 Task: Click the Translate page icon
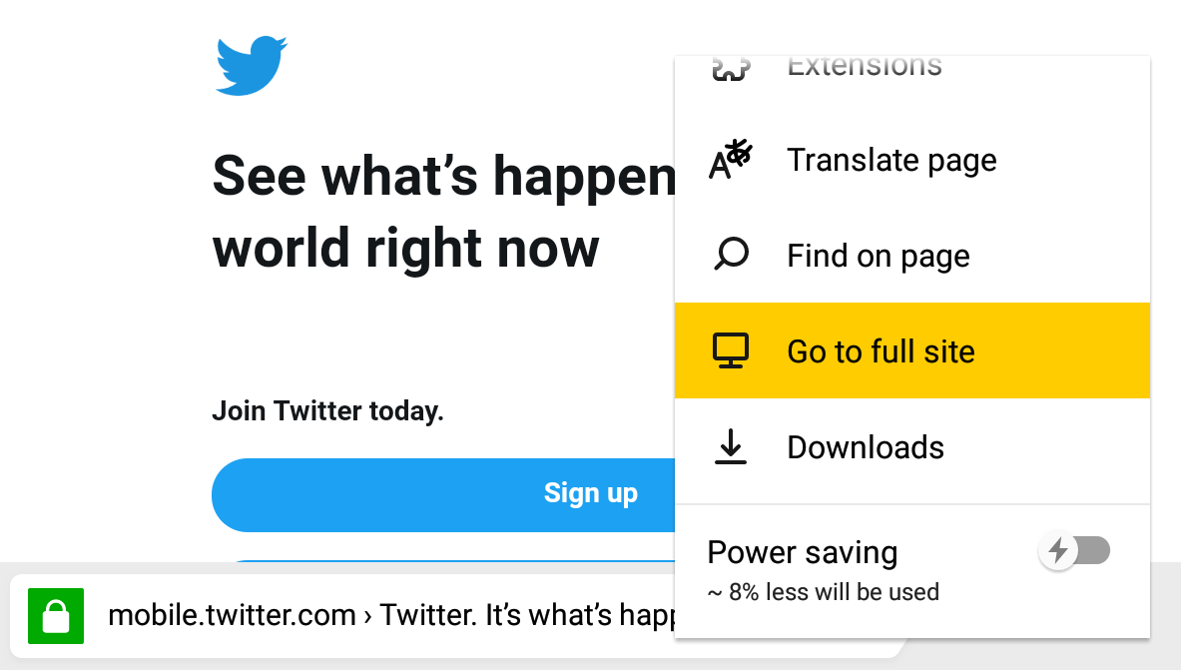point(730,160)
